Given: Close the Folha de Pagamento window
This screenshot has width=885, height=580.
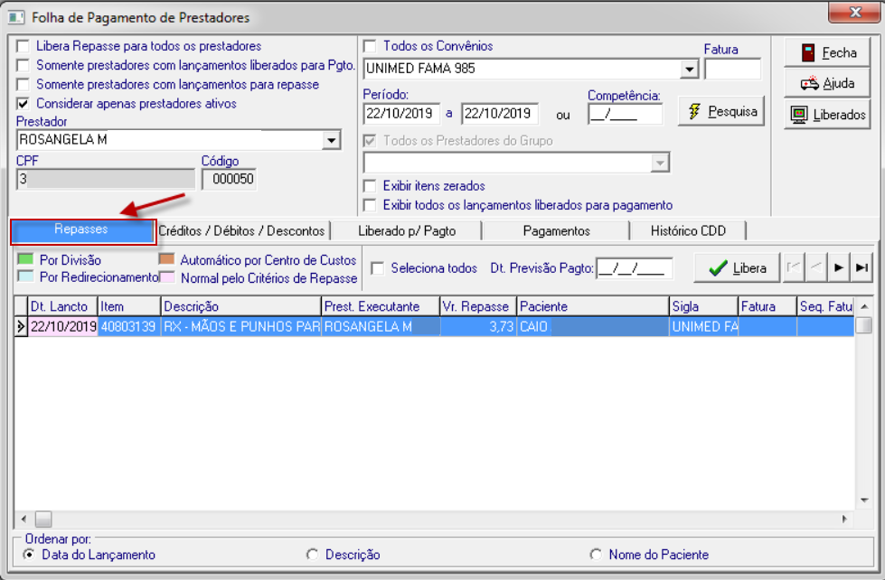Looking at the screenshot, I should [854, 12].
